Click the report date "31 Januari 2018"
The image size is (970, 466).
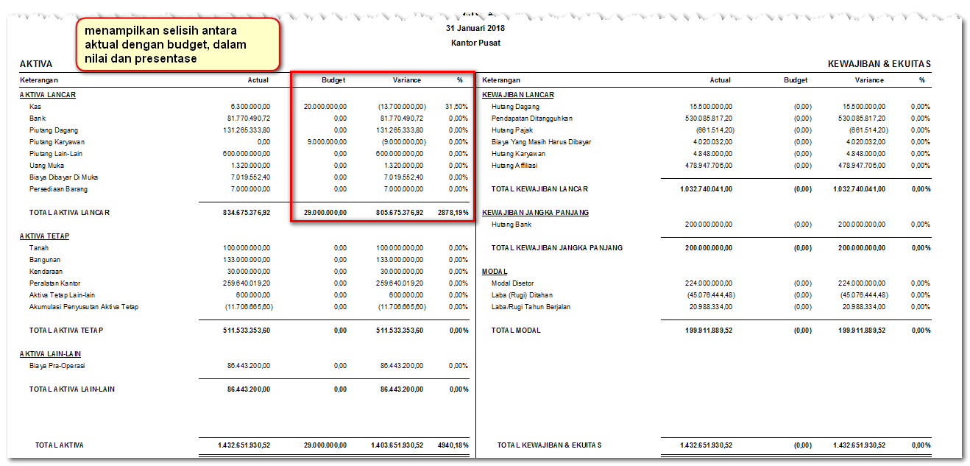click(x=475, y=29)
